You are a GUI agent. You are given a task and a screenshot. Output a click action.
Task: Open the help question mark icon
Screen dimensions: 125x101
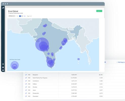[3, 67]
